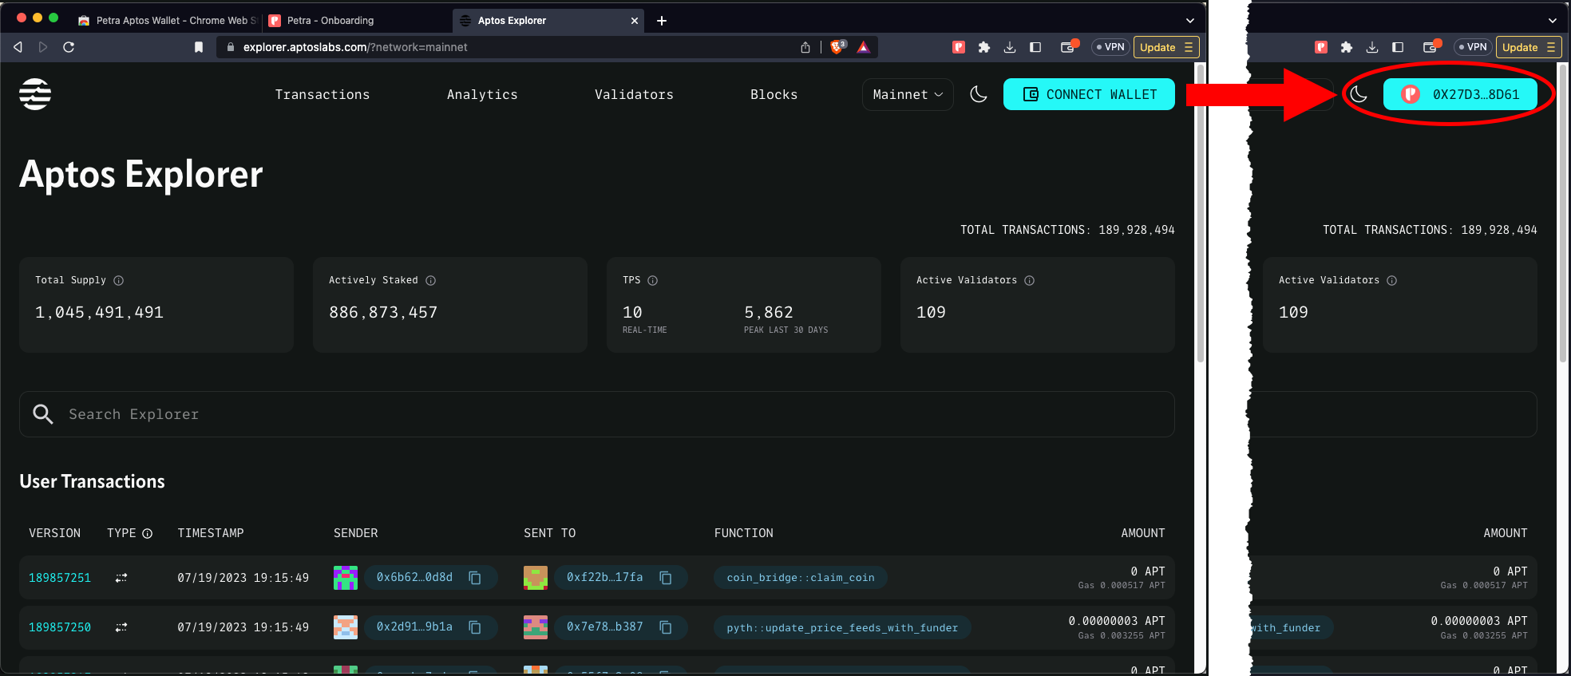Copy recipient address 0x7e78…b387
1571x676 pixels.
[666, 627]
